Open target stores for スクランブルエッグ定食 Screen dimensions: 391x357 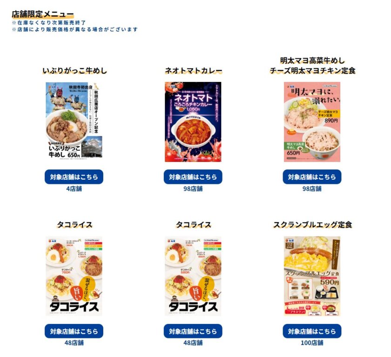coord(312,331)
